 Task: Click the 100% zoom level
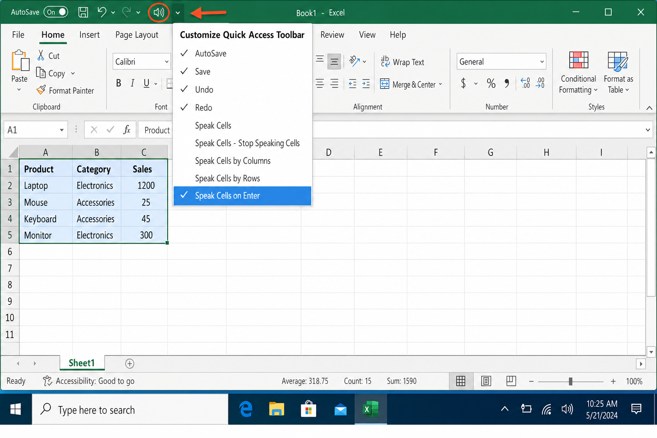(634, 381)
